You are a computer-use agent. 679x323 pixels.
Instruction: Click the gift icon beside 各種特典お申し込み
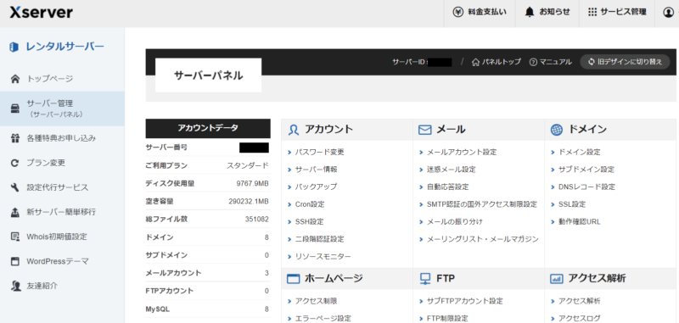point(15,138)
